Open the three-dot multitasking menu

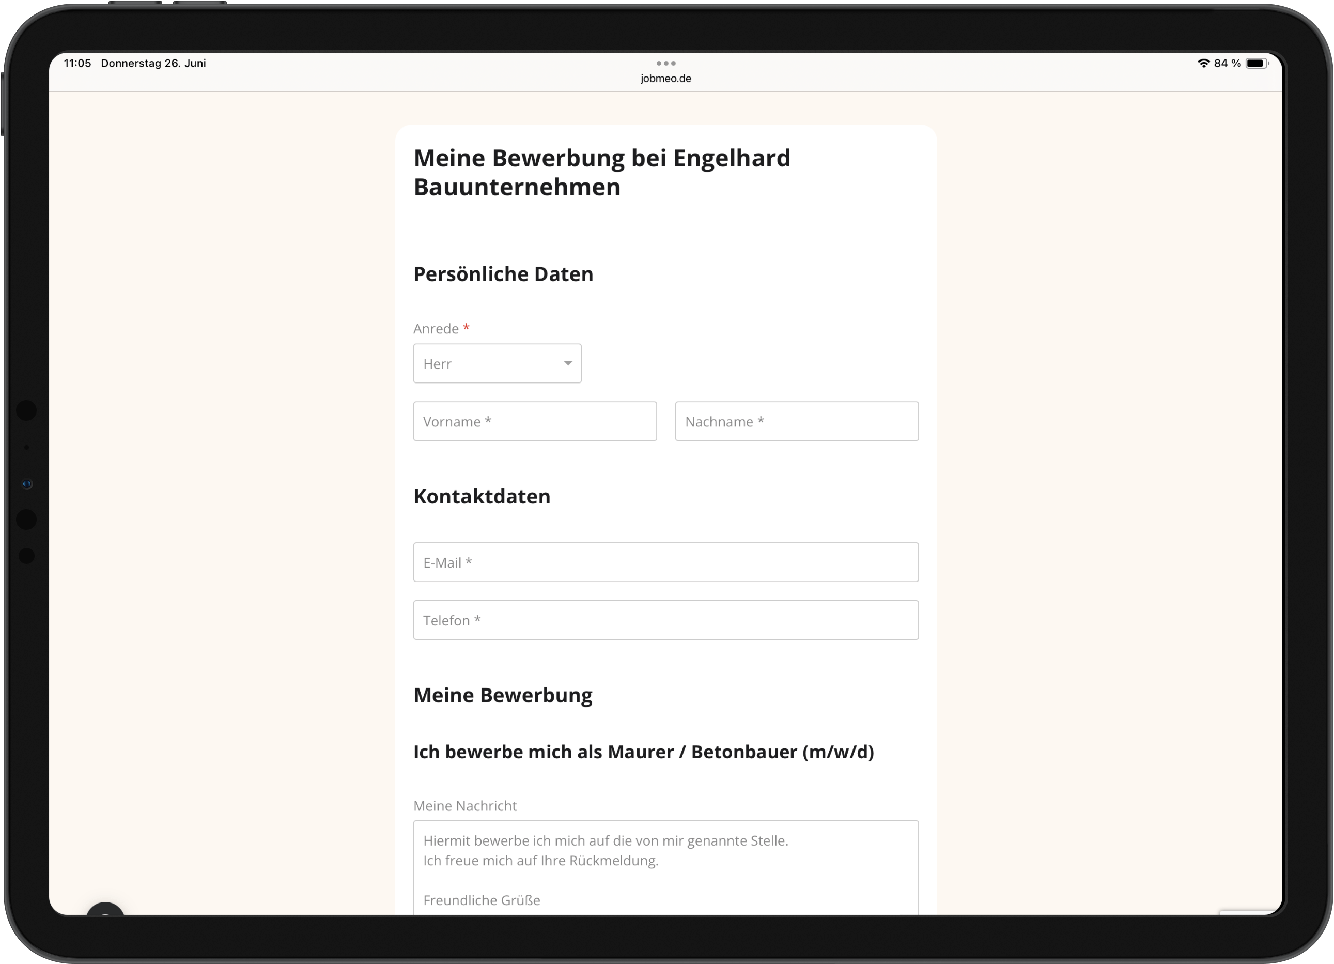point(666,63)
